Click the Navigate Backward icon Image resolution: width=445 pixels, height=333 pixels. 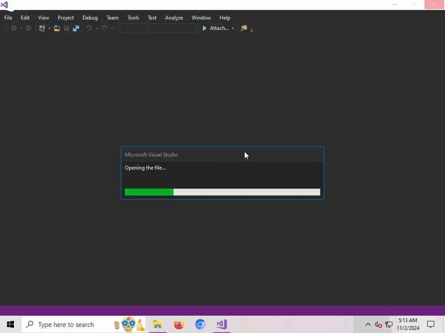(13, 28)
